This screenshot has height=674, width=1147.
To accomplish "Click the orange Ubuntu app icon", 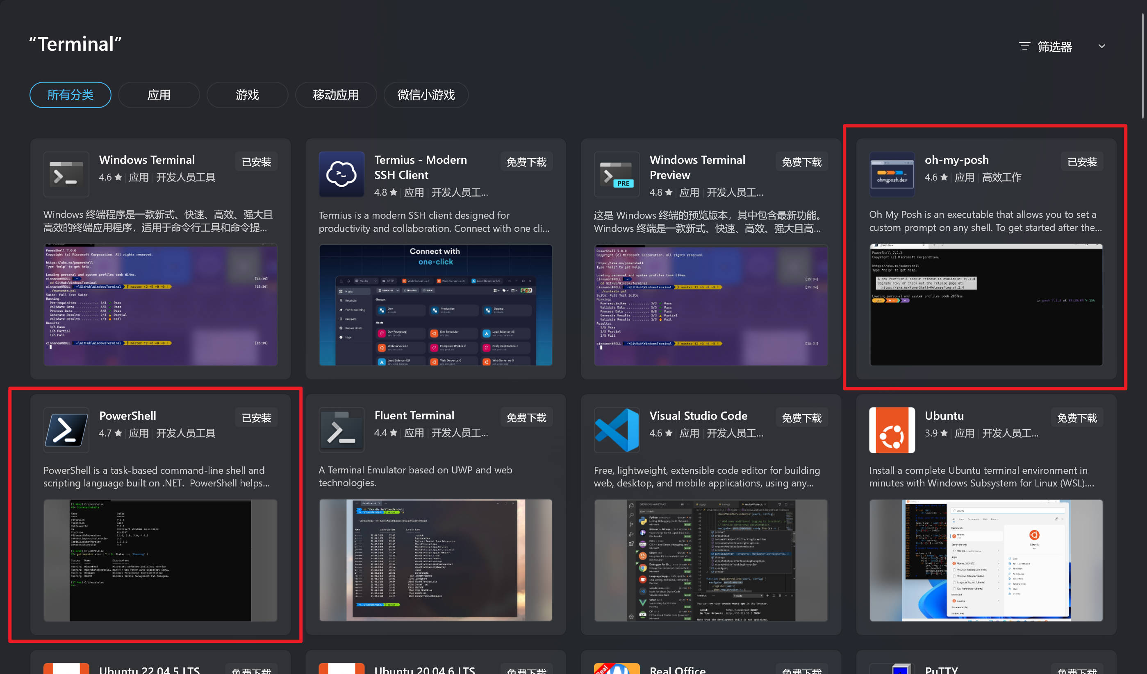I will 892,430.
